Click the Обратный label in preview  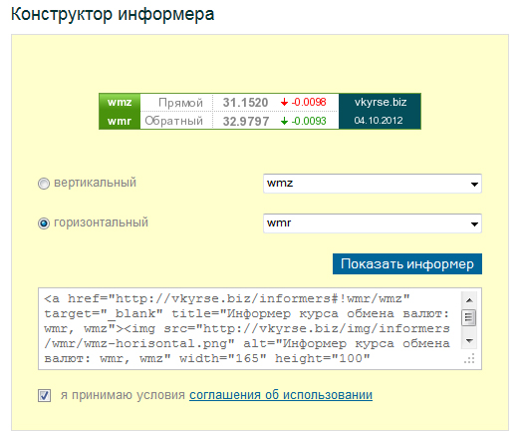(x=173, y=121)
